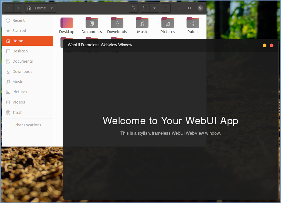Open Videos from Files sidebar
281x203 pixels.
[x=28, y=102]
